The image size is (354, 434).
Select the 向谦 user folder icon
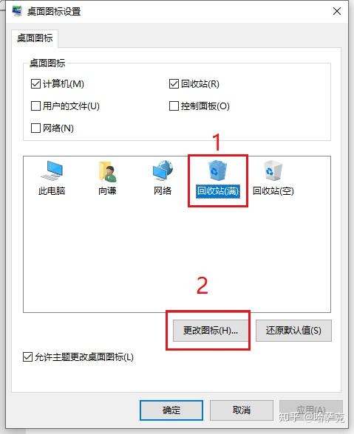107,178
